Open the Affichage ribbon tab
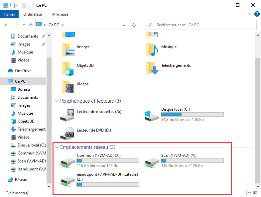 tap(60, 14)
